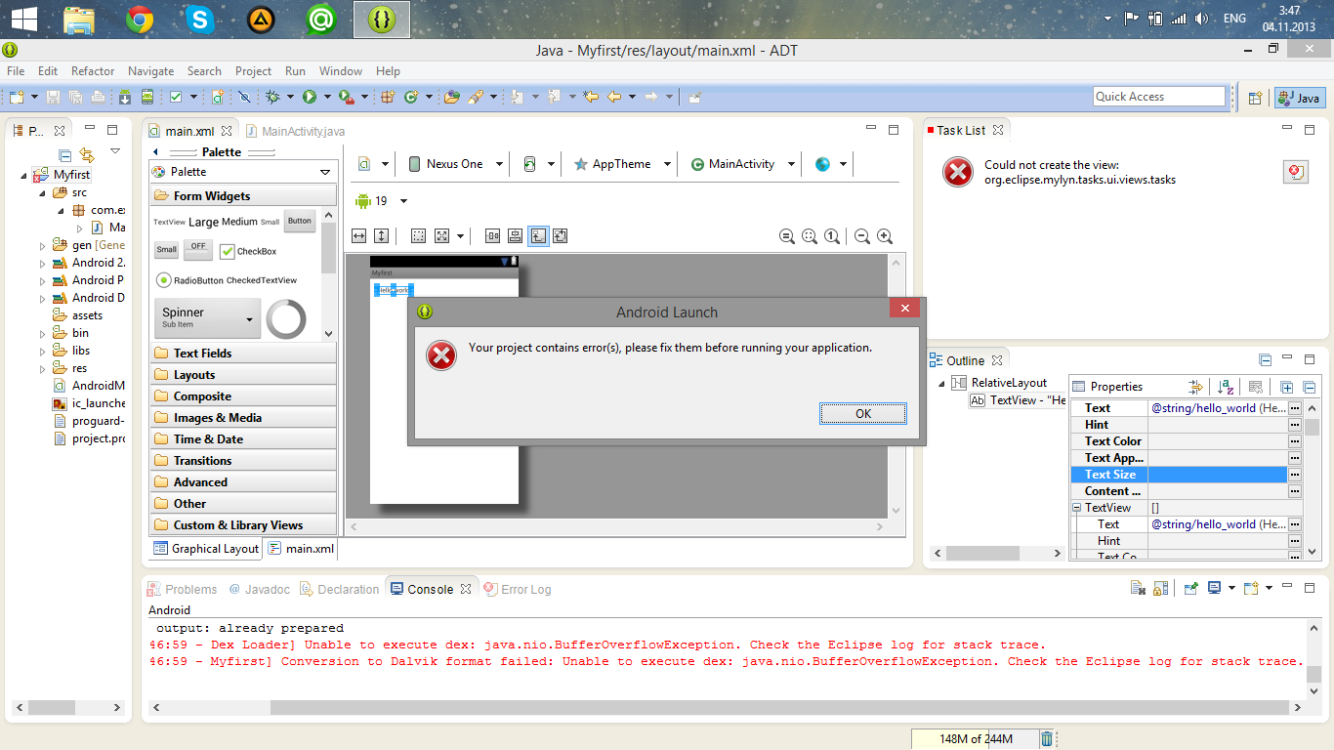
Task: Click New Java Package toolbar icon
Action: (387, 97)
